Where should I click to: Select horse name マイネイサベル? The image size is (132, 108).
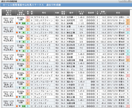[x=41, y=63]
